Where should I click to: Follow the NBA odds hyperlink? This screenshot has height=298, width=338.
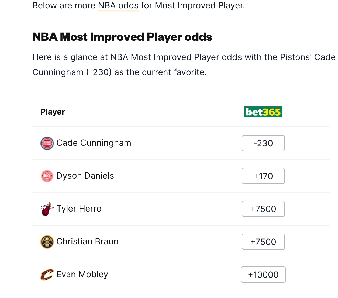pos(118,5)
